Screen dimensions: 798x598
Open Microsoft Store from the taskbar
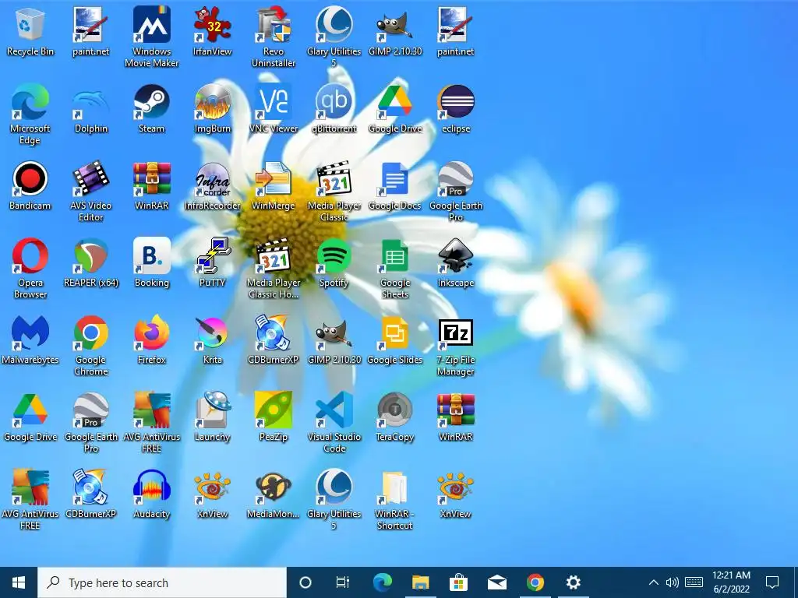(458, 582)
